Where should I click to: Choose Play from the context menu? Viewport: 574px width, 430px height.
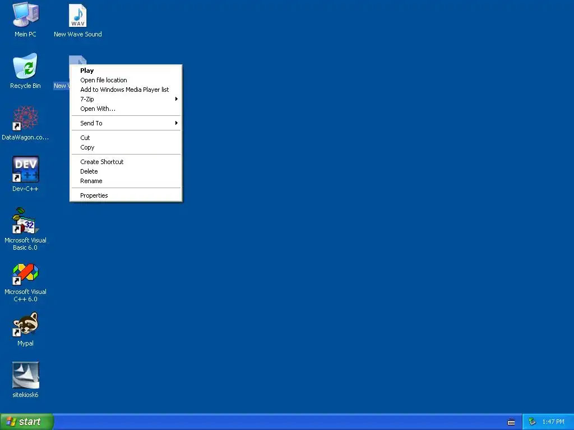(126, 71)
